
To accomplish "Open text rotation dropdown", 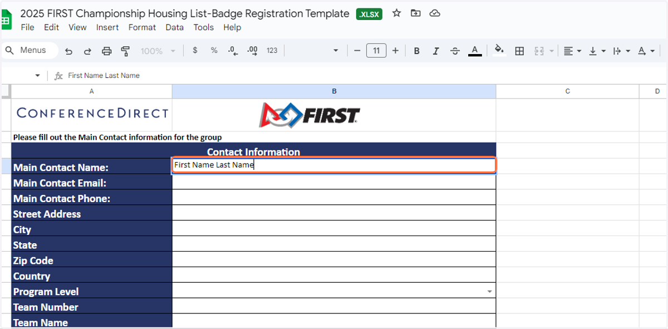I will (646, 51).
